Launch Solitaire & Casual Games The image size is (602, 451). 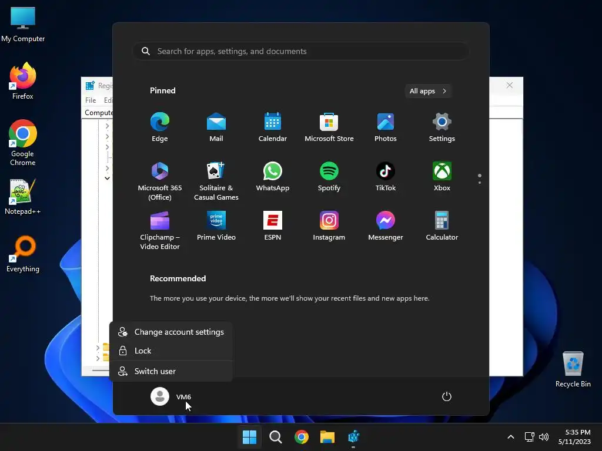coord(216,181)
